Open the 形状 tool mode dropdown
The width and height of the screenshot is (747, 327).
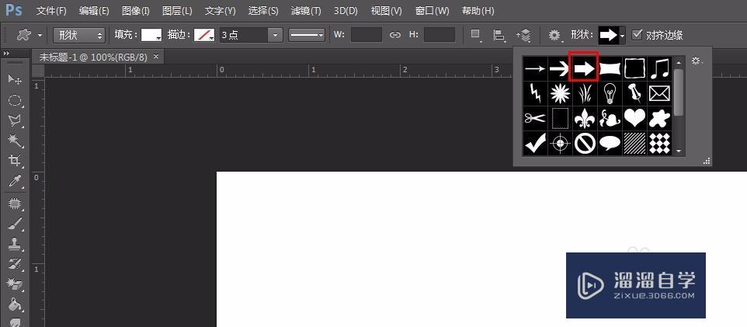pos(79,35)
